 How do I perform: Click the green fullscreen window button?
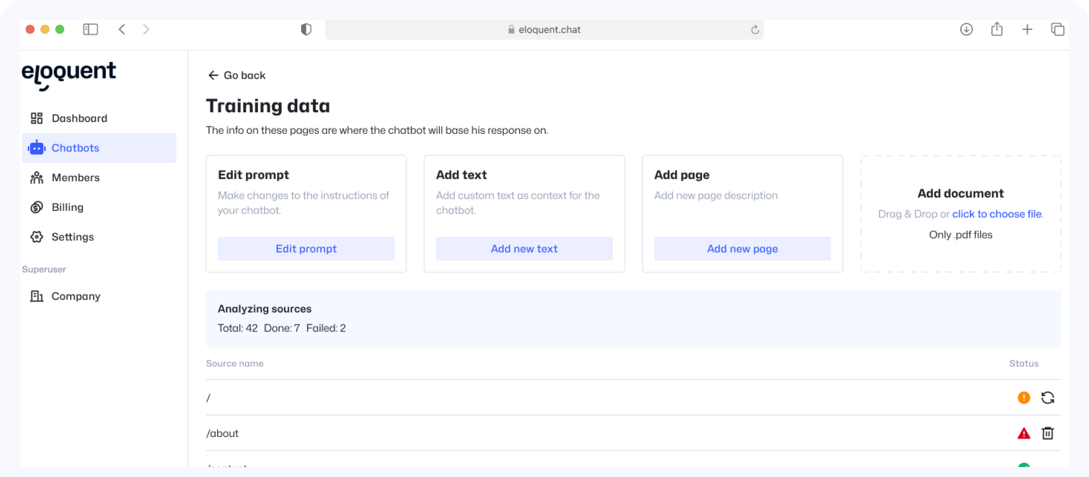pyautogui.click(x=60, y=30)
